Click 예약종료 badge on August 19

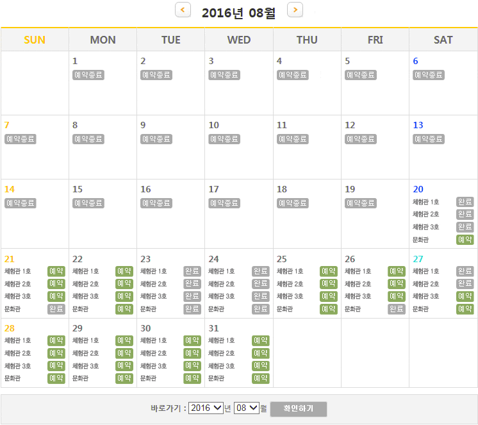[361, 203]
